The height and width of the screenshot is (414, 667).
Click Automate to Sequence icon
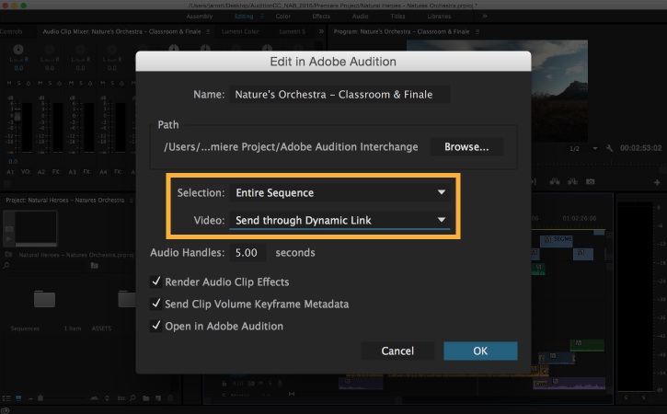(x=121, y=398)
